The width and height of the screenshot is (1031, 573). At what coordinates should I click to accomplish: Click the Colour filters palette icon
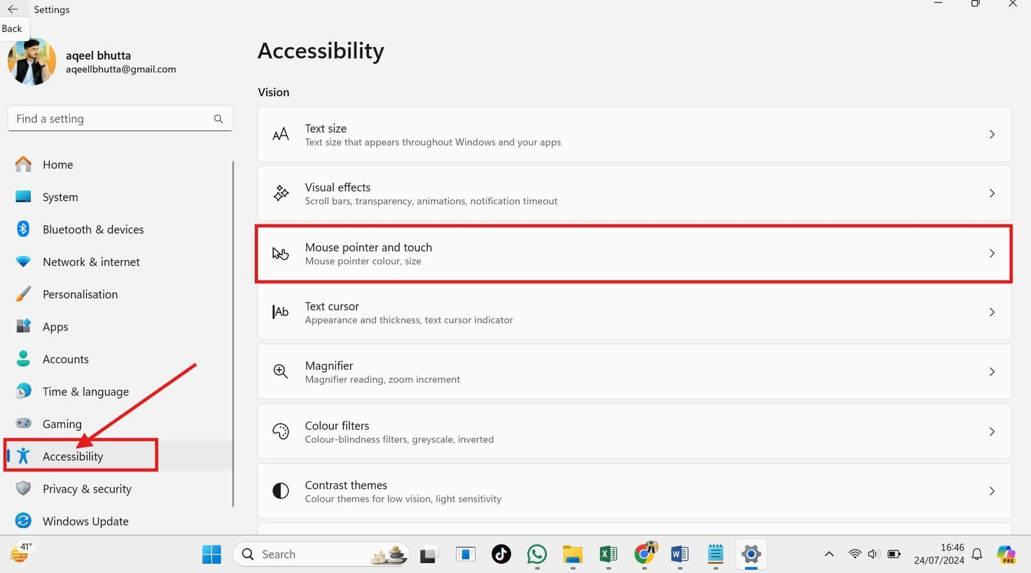(x=280, y=431)
